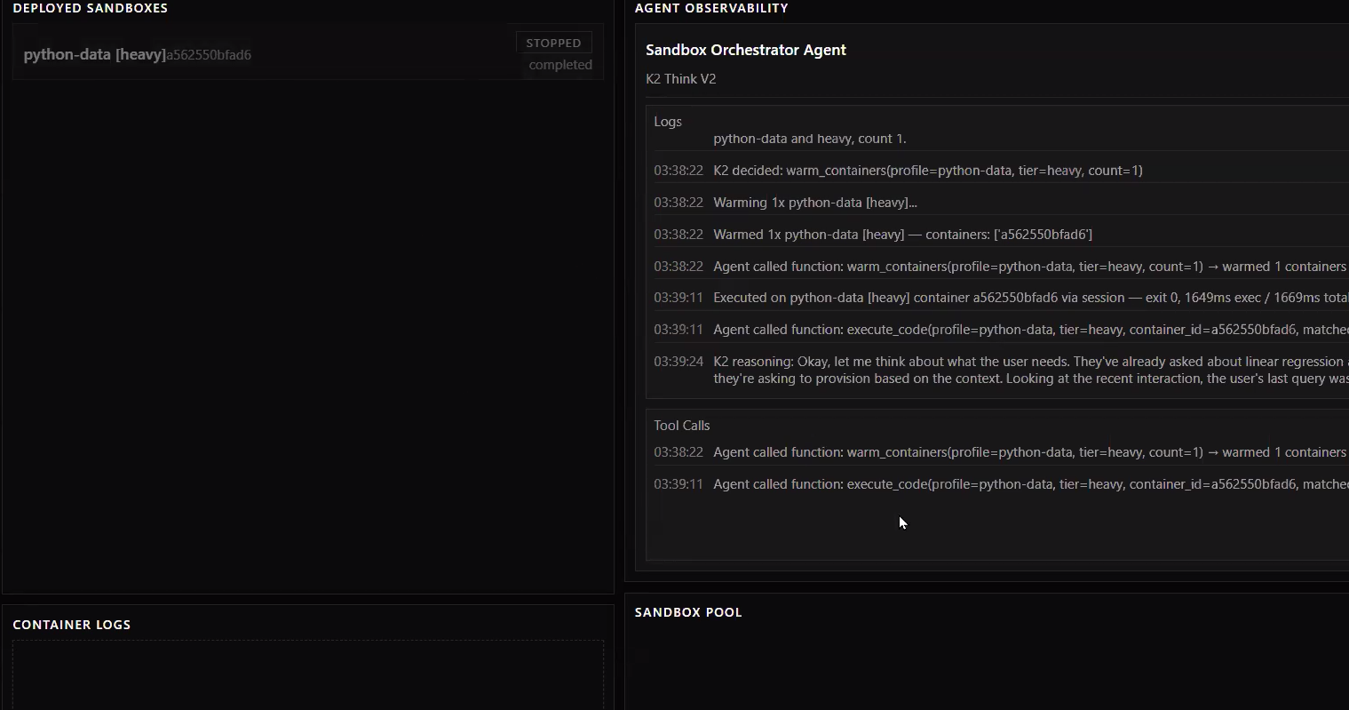
Task: Click the Sandbox Pool panel header
Action: (x=688, y=612)
